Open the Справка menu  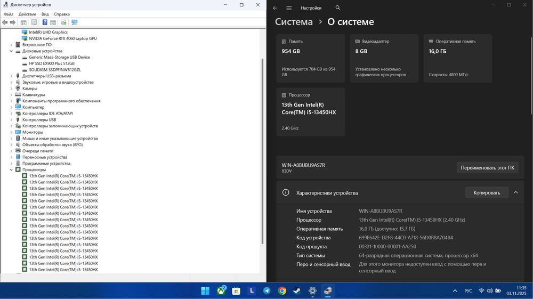(61, 14)
